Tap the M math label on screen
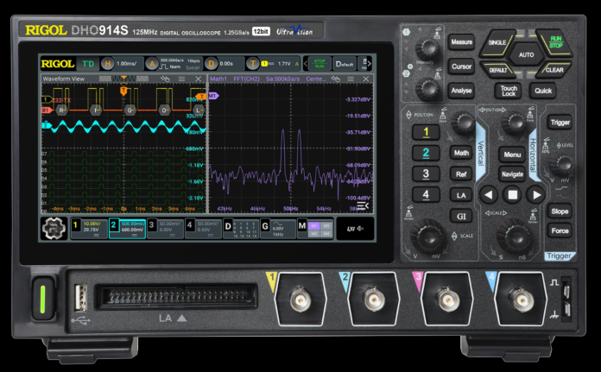Viewport: 601px width, 372px height. 302,225
